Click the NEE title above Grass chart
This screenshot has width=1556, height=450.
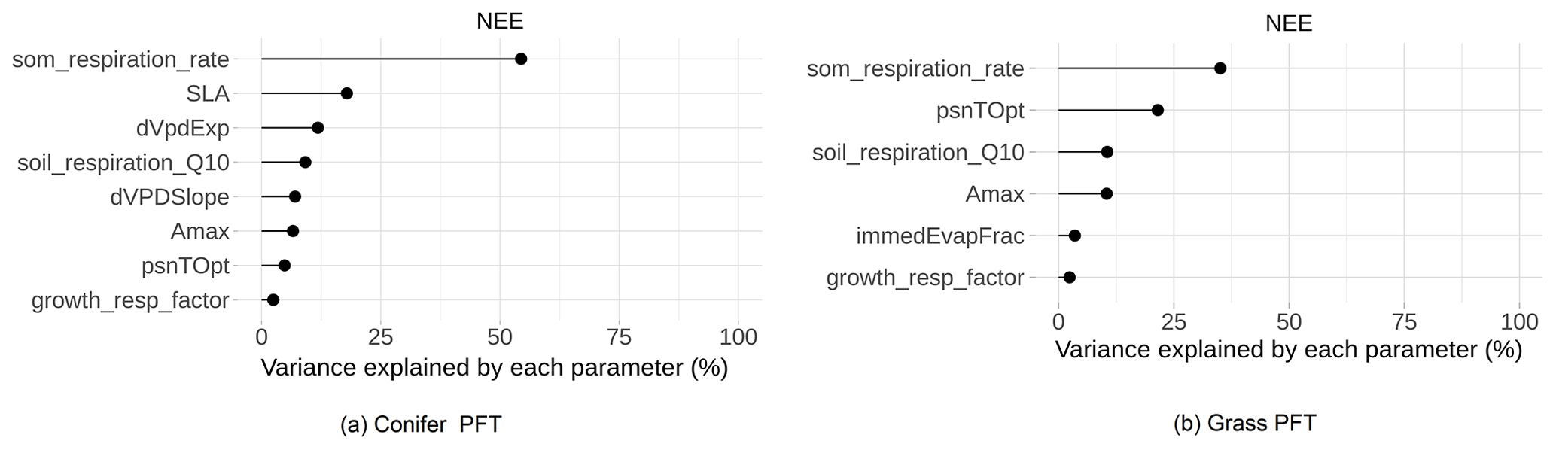pyautogui.click(x=1288, y=23)
